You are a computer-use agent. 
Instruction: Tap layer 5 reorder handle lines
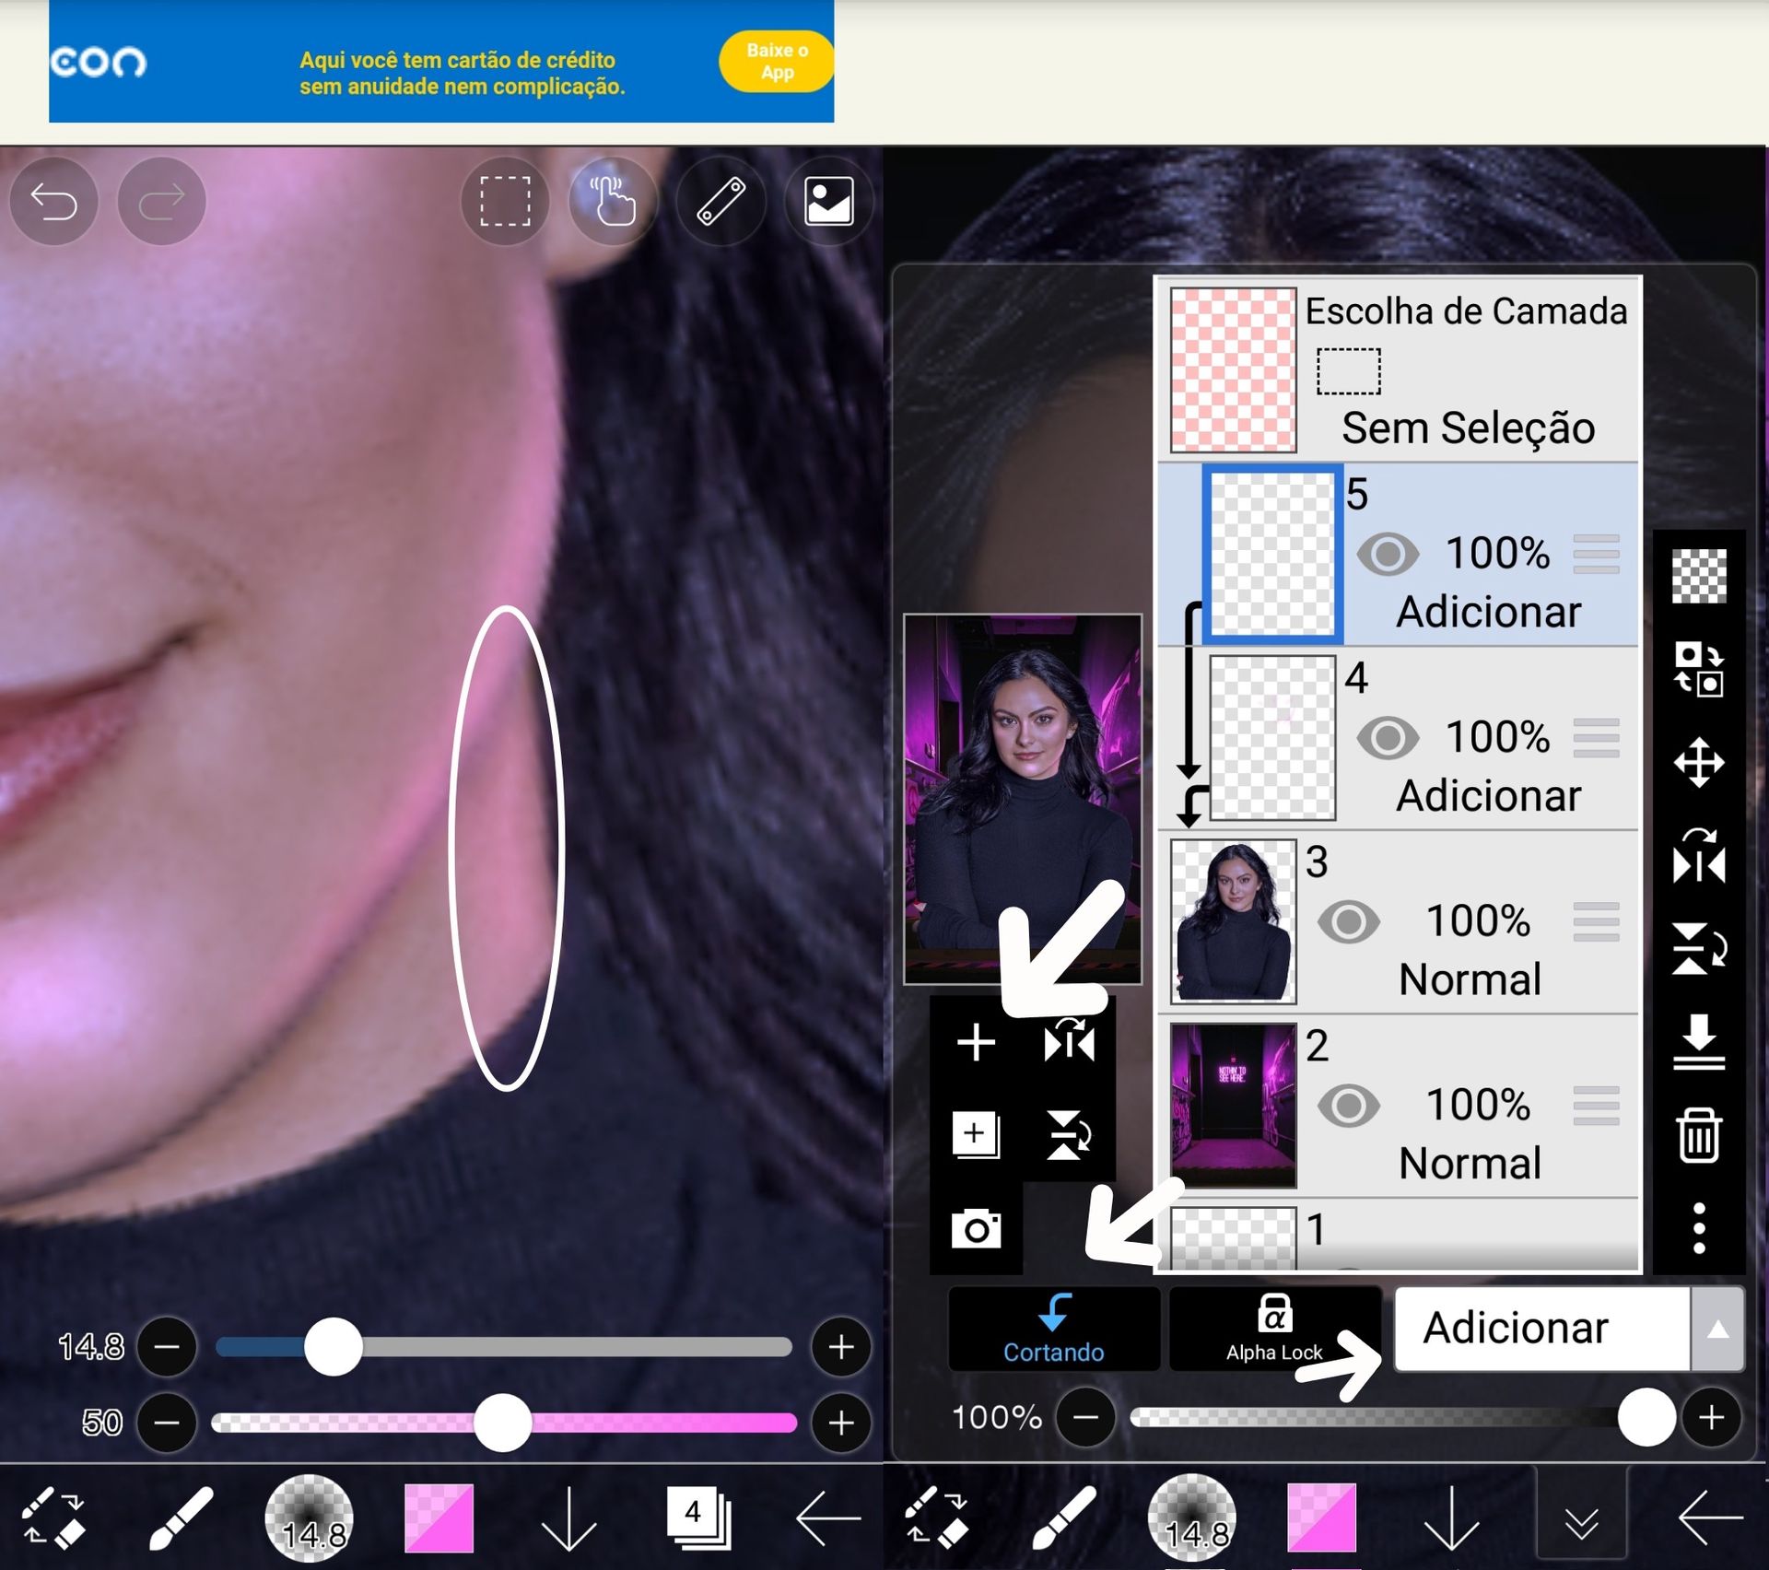click(x=1596, y=555)
